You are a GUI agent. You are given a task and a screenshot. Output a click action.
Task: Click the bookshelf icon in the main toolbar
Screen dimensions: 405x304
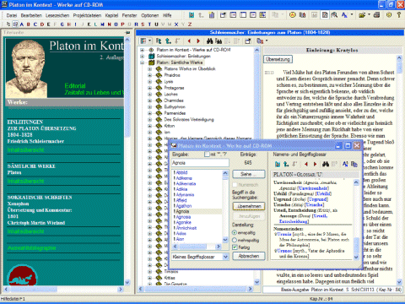212,15
